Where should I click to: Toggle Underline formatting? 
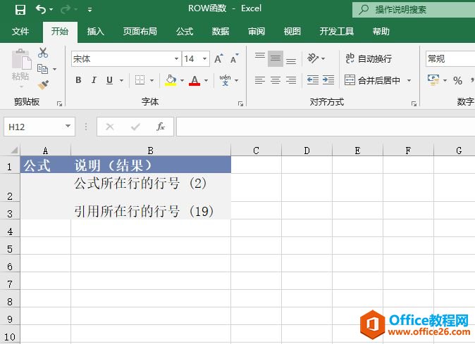point(110,80)
